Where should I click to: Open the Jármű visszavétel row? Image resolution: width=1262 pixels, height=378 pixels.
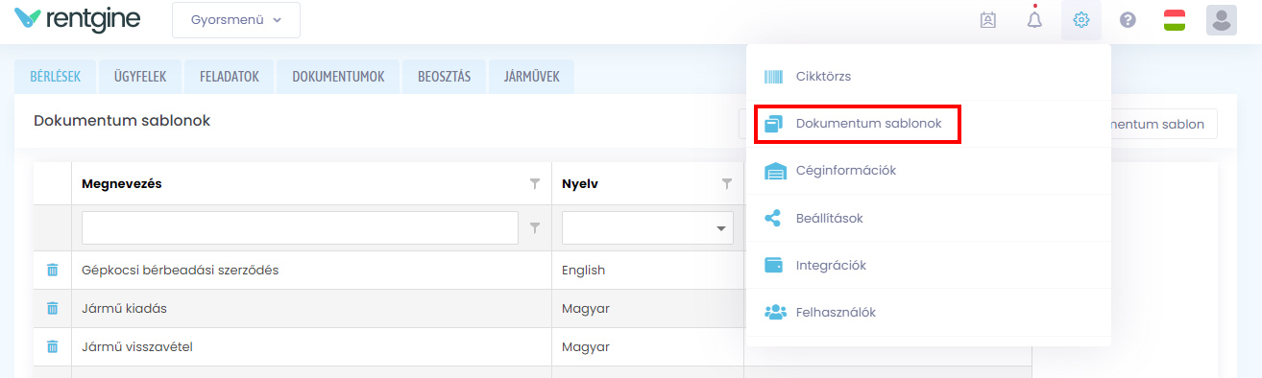point(137,346)
